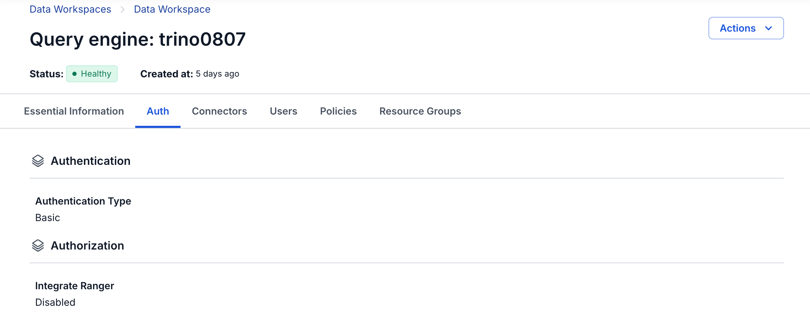810x317 pixels.
Task: Click the Authorization section heading
Action: tap(87, 246)
